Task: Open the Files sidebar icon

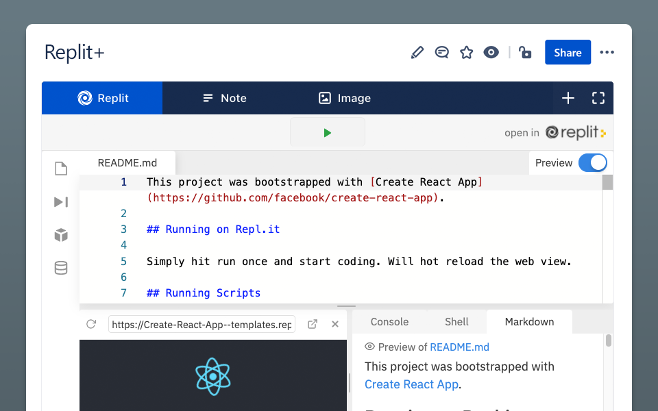Action: pos(61,169)
